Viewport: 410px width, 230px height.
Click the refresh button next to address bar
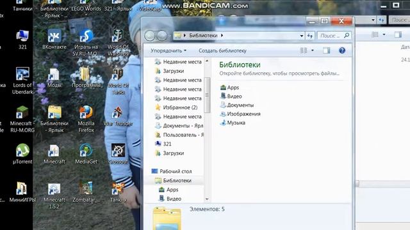(x=310, y=36)
